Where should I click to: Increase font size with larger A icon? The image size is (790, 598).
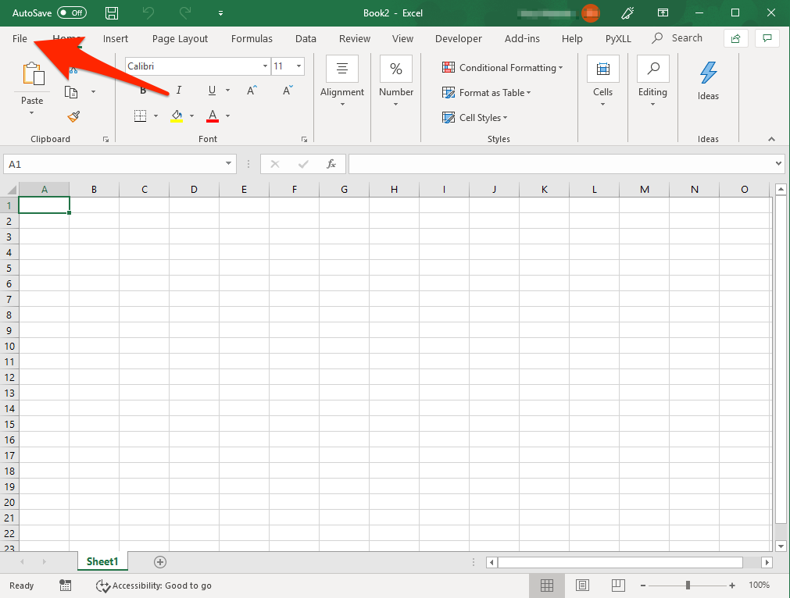click(252, 91)
